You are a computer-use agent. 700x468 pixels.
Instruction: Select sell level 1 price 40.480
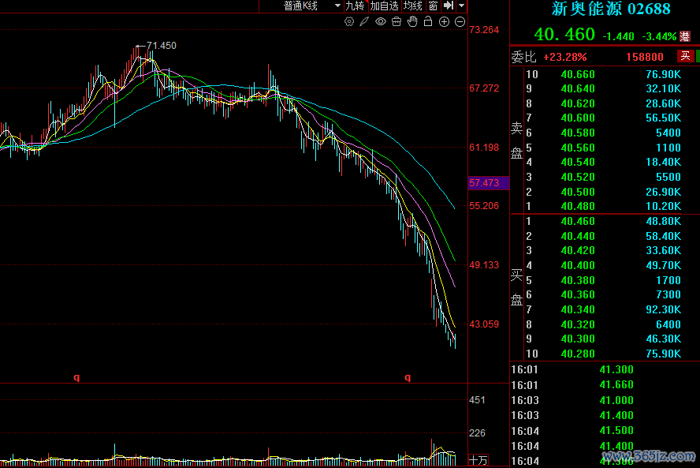578,206
